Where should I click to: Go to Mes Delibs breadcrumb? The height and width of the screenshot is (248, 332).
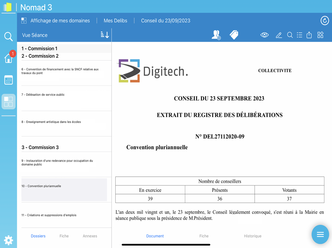pos(115,21)
